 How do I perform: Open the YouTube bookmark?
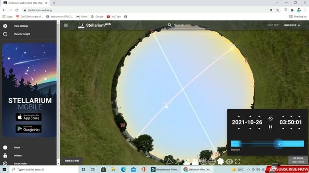click(114, 17)
